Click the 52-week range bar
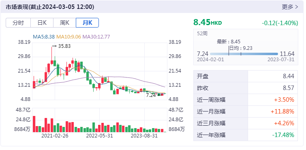Image resolution: width=306 pixels, height=150 pixels. click(x=244, y=54)
